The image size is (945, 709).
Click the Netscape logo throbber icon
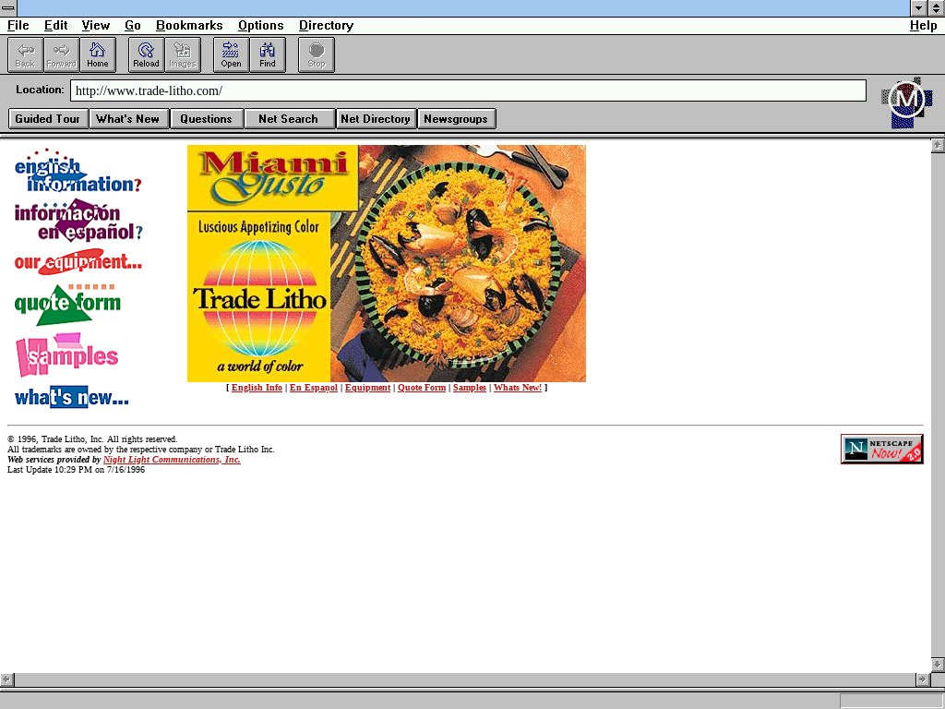click(x=906, y=102)
